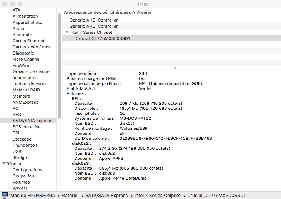Click S.M.A.R.T. status Vérifié value

(145, 88)
